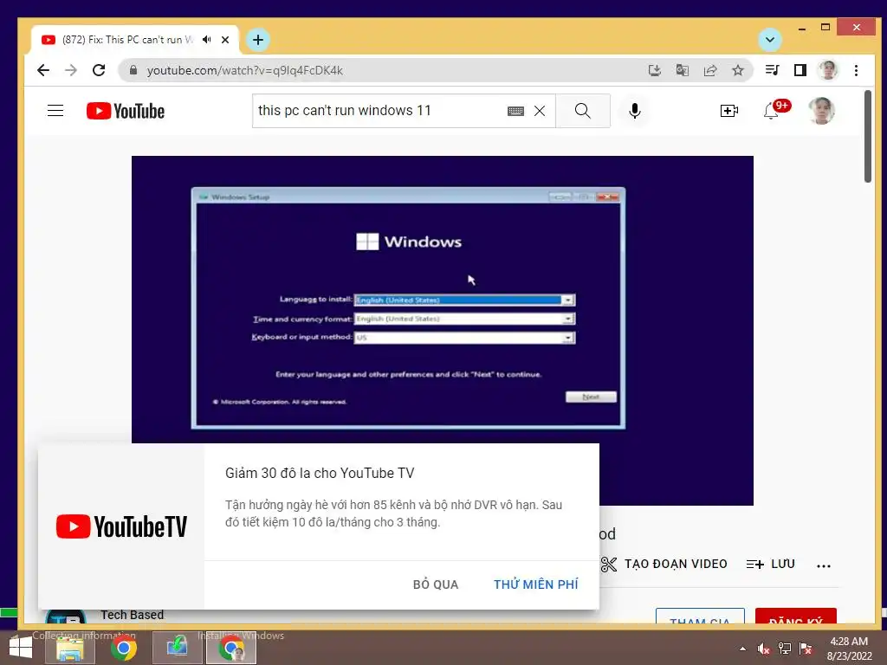Image resolution: width=887 pixels, height=665 pixels.
Task: Open the Windows Start button
Action: tap(21, 648)
